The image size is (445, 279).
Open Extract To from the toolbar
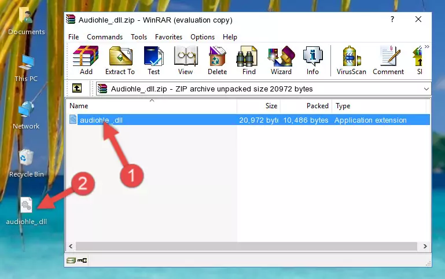pos(120,60)
